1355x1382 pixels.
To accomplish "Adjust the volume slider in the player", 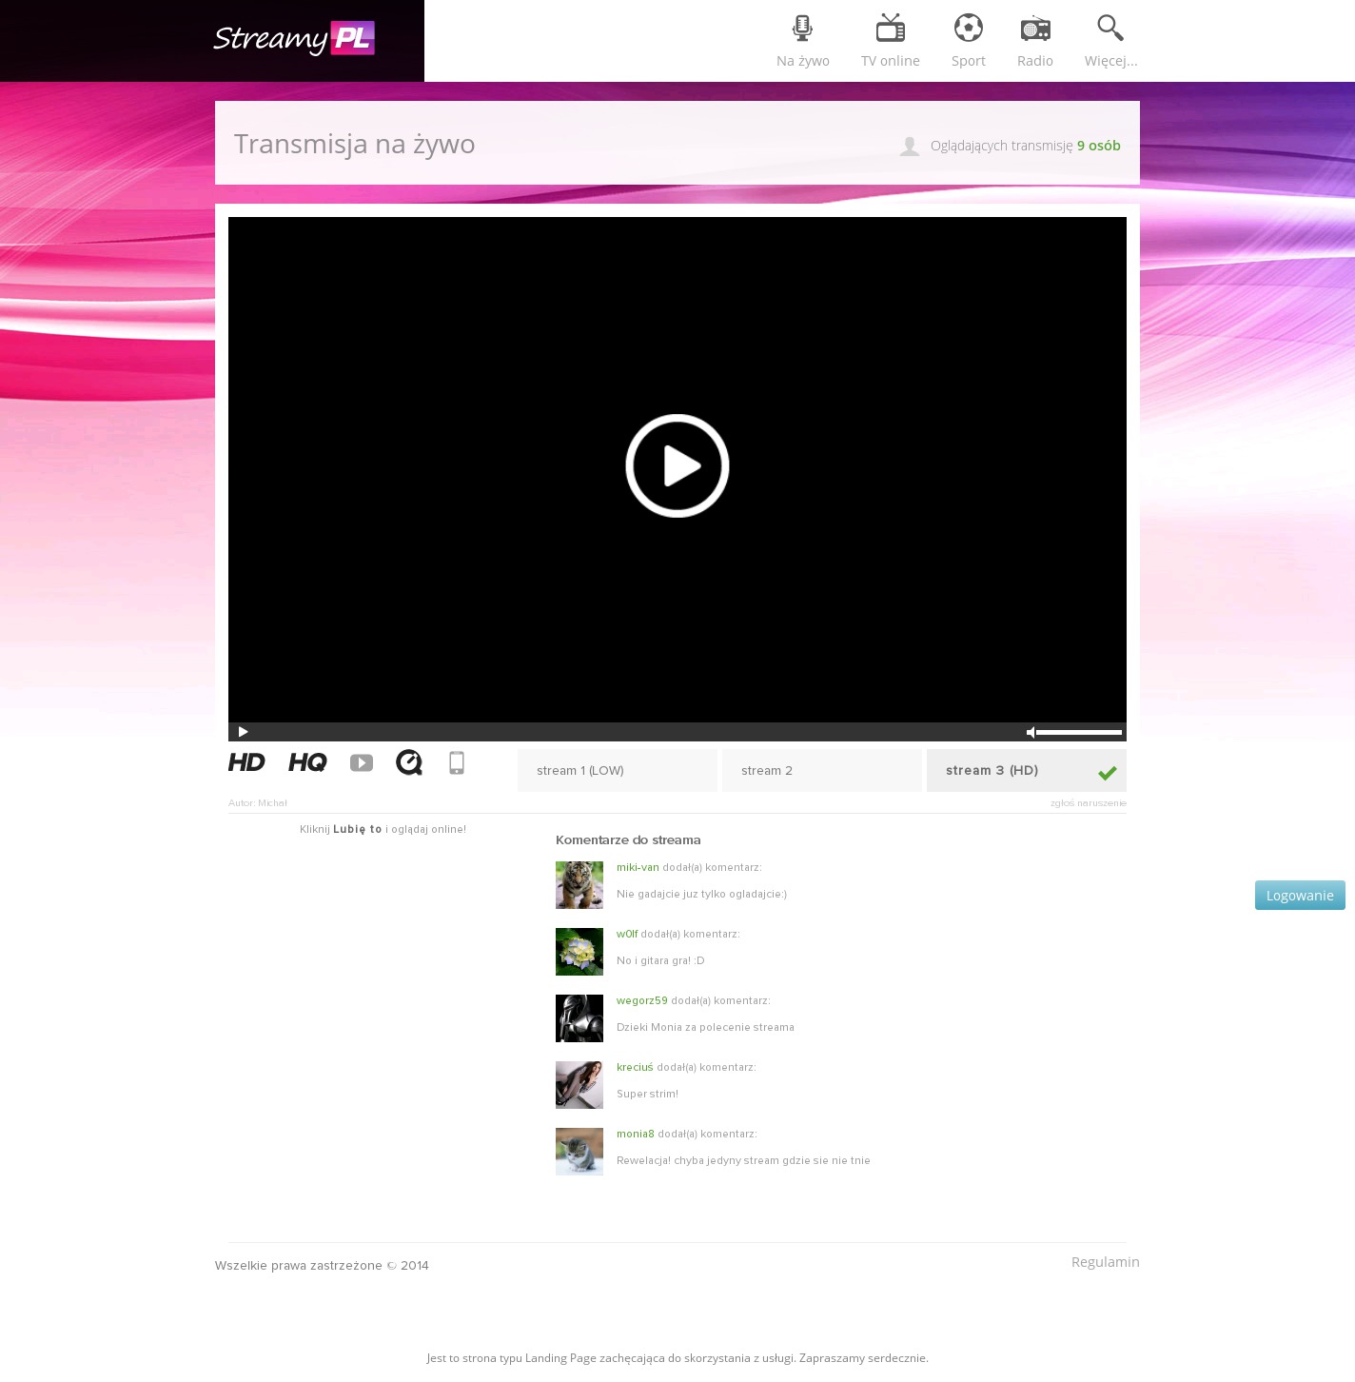I will coord(1078,732).
